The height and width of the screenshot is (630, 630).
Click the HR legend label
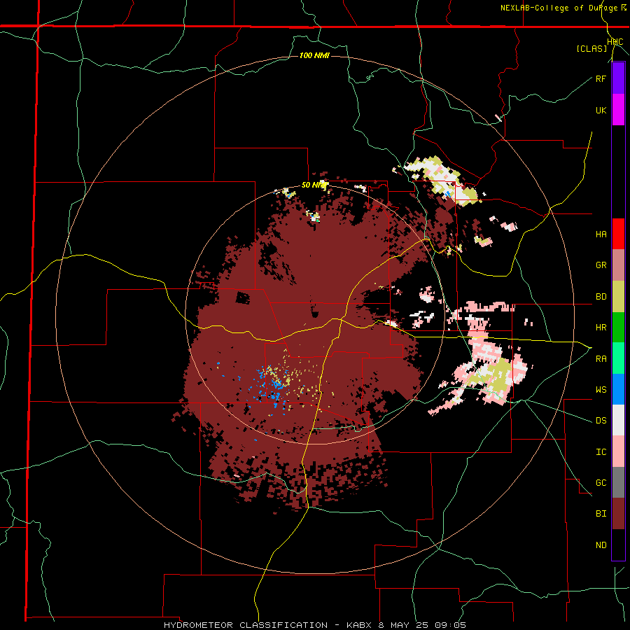(x=601, y=328)
